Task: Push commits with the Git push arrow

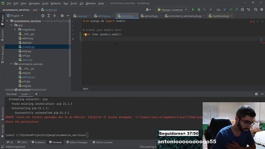Action: click(x=236, y=10)
